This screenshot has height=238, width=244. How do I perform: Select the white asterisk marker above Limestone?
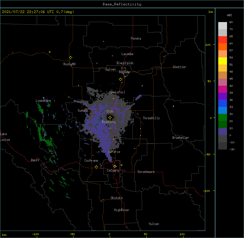click(x=43, y=98)
